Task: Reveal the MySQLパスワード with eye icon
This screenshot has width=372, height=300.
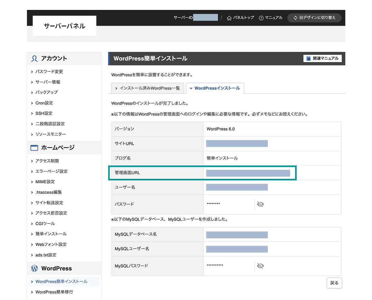Action: tap(260, 266)
